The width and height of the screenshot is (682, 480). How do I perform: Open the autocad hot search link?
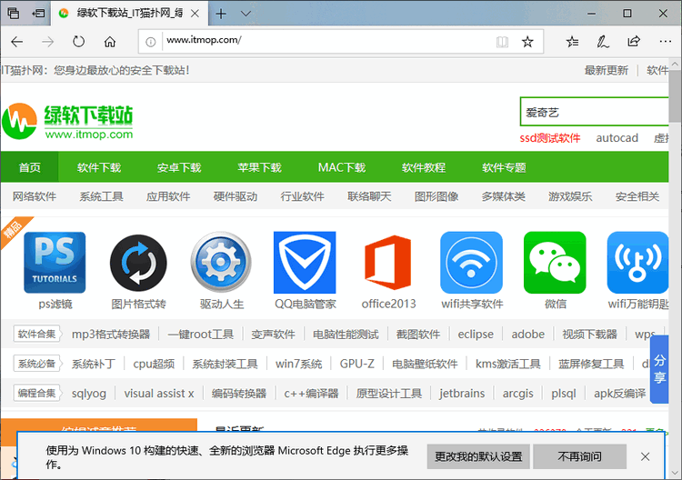[x=617, y=138]
